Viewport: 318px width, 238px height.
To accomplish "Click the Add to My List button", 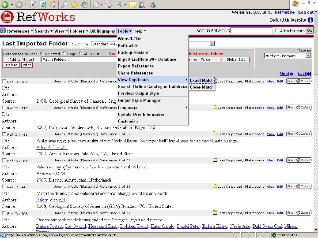I will pyautogui.click(x=22, y=59).
